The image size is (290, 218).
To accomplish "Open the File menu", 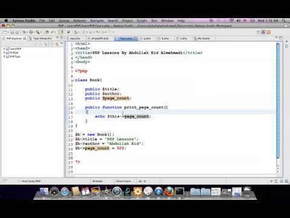I will [x=42, y=21].
